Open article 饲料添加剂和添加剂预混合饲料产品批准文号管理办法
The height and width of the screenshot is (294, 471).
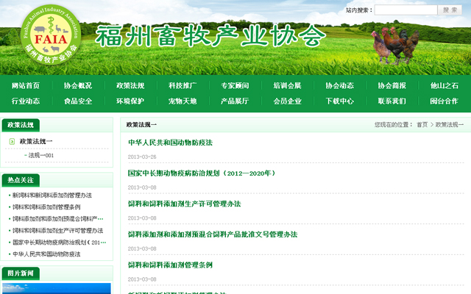click(x=213, y=234)
